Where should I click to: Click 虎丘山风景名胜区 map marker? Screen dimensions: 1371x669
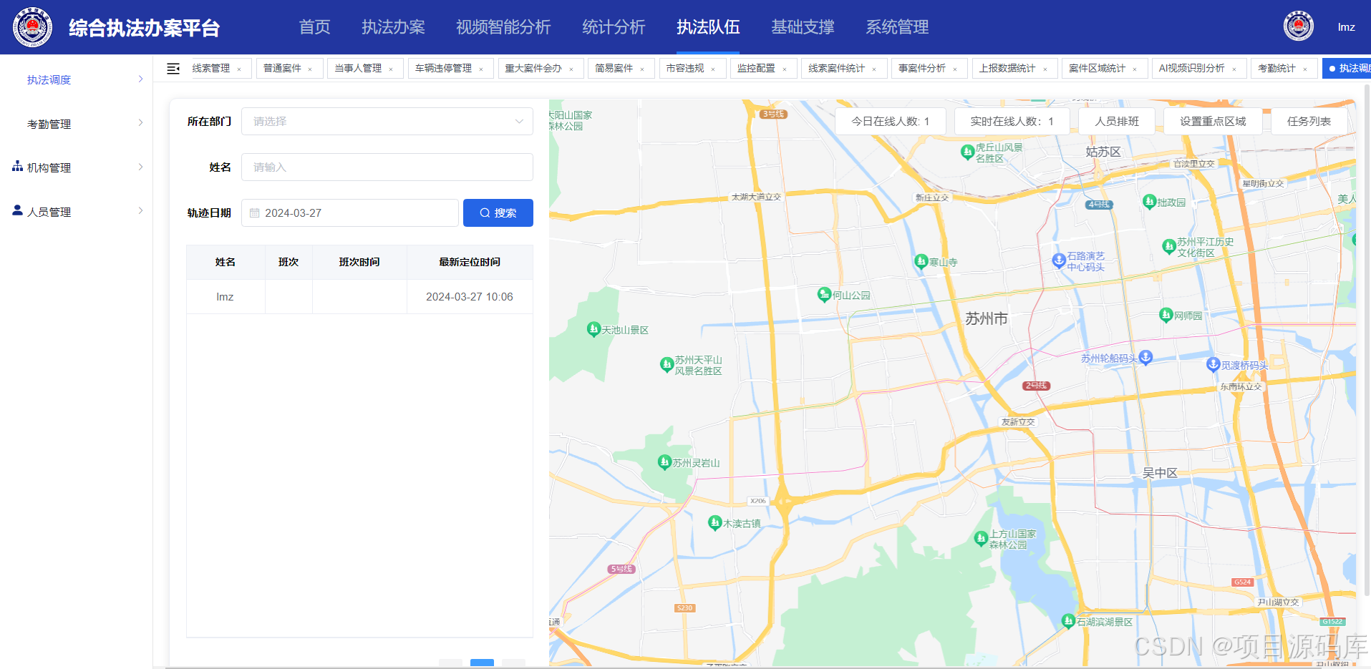967,151
